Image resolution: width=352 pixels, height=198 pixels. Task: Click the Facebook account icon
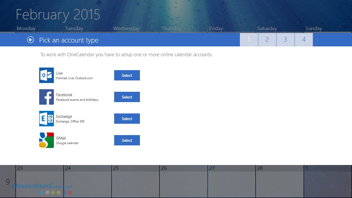[46, 97]
